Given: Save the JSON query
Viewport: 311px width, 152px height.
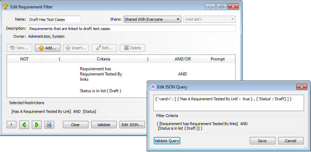Looking at the screenshot, I should tap(262, 141).
